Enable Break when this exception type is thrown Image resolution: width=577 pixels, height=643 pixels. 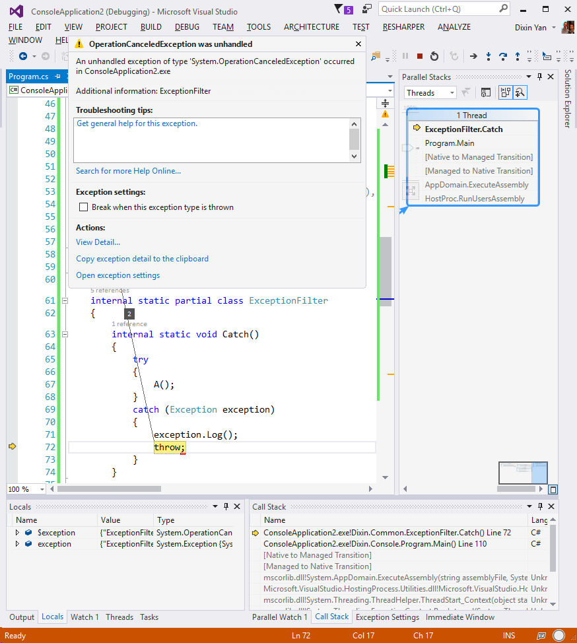pyautogui.click(x=83, y=207)
